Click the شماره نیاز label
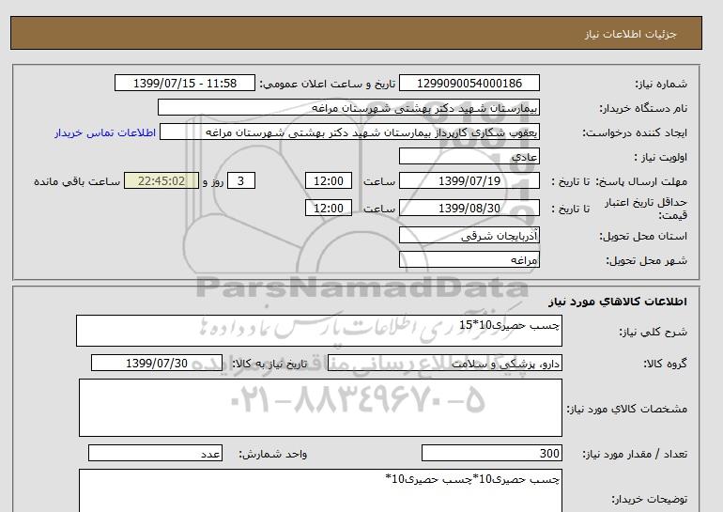 pyautogui.click(x=661, y=84)
